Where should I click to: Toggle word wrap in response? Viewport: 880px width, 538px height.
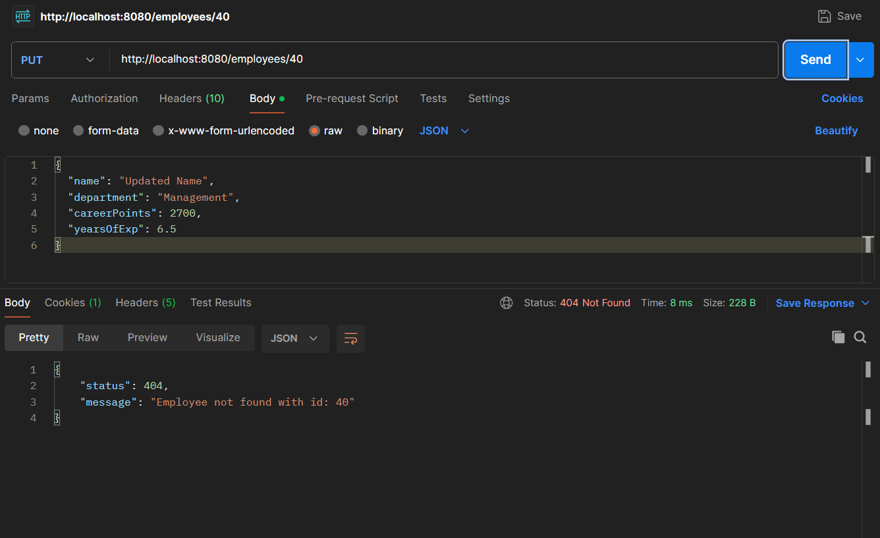click(350, 338)
